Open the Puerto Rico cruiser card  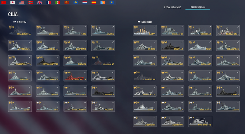click(200, 106)
